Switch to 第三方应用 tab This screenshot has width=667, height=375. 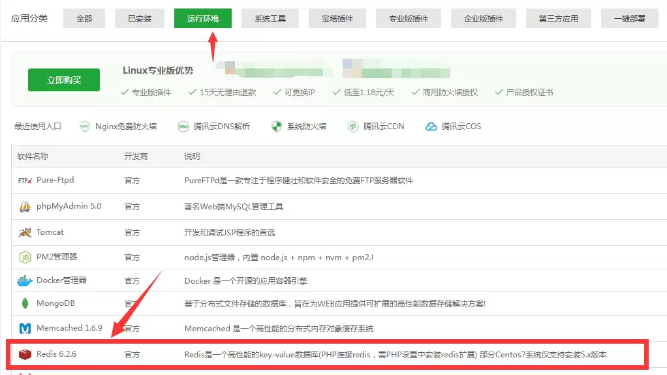[559, 18]
